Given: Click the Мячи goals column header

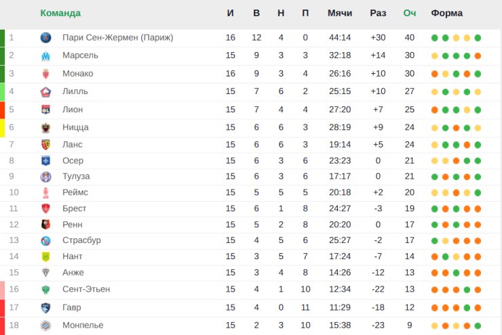Looking at the screenshot, I should click(x=340, y=13).
